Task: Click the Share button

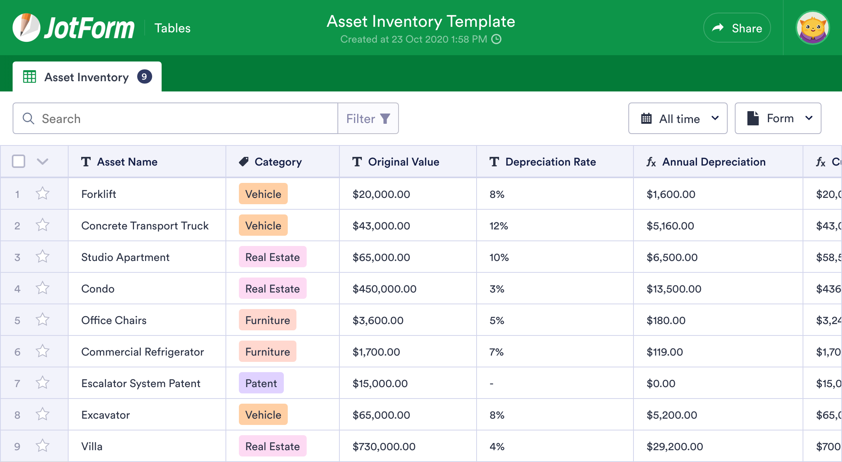Action: [x=737, y=28]
